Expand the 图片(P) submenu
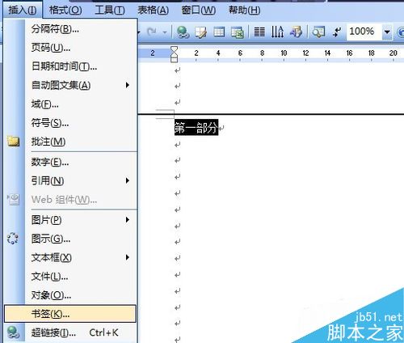The height and width of the screenshot is (343, 404). [x=70, y=220]
